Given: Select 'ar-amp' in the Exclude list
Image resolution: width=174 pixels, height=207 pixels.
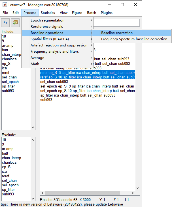Looking at the screenshot, I should pyautogui.click(x=8, y=149).
